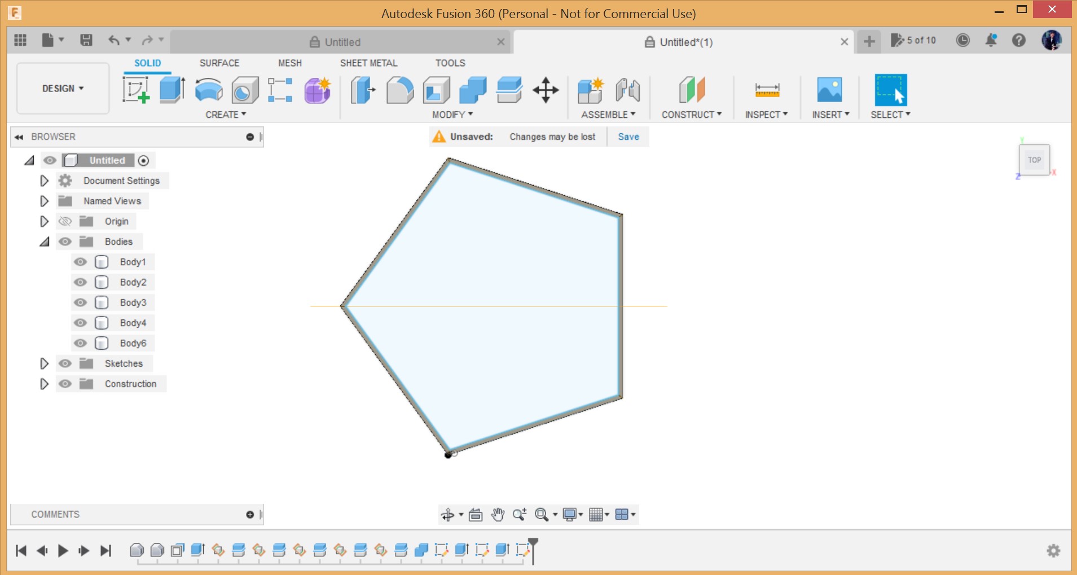Toggle visibility of the Origin folder

pos(65,221)
